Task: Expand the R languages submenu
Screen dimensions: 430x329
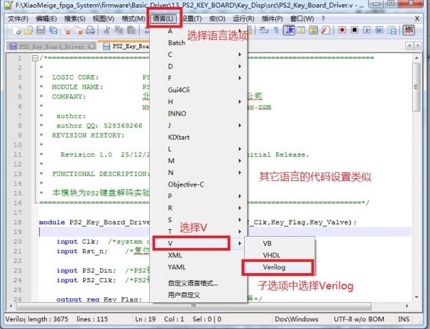Action: (x=199, y=208)
